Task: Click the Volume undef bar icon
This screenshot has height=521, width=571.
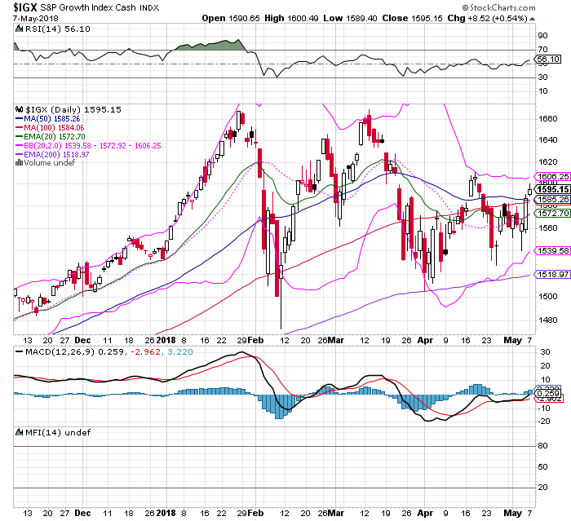Action: [19, 163]
